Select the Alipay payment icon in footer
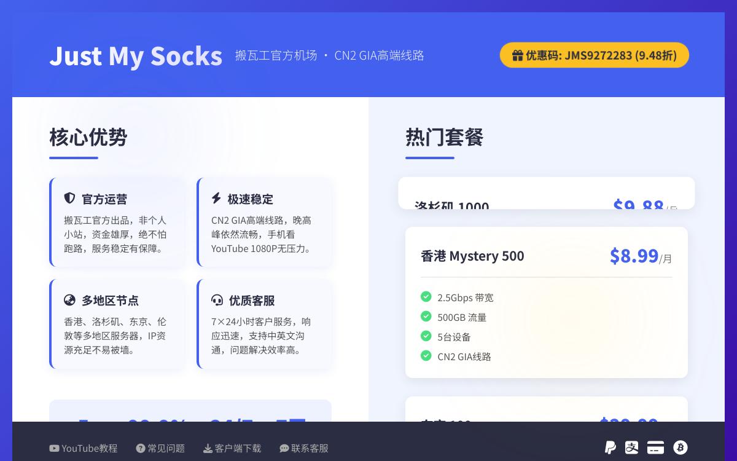 pyautogui.click(x=632, y=448)
